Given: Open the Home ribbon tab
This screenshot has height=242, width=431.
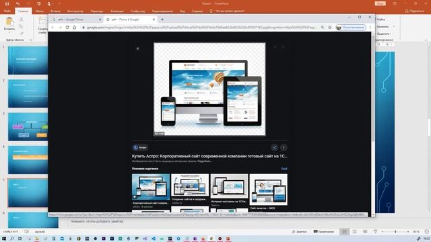Looking at the screenshot, I should 23,11.
